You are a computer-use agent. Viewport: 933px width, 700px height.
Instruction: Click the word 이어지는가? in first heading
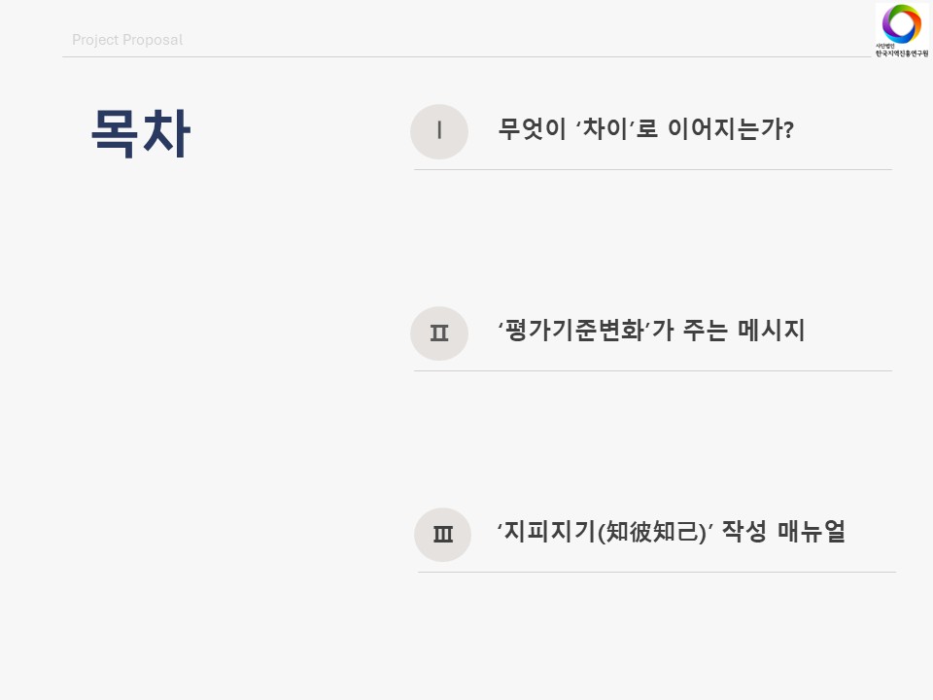point(731,129)
